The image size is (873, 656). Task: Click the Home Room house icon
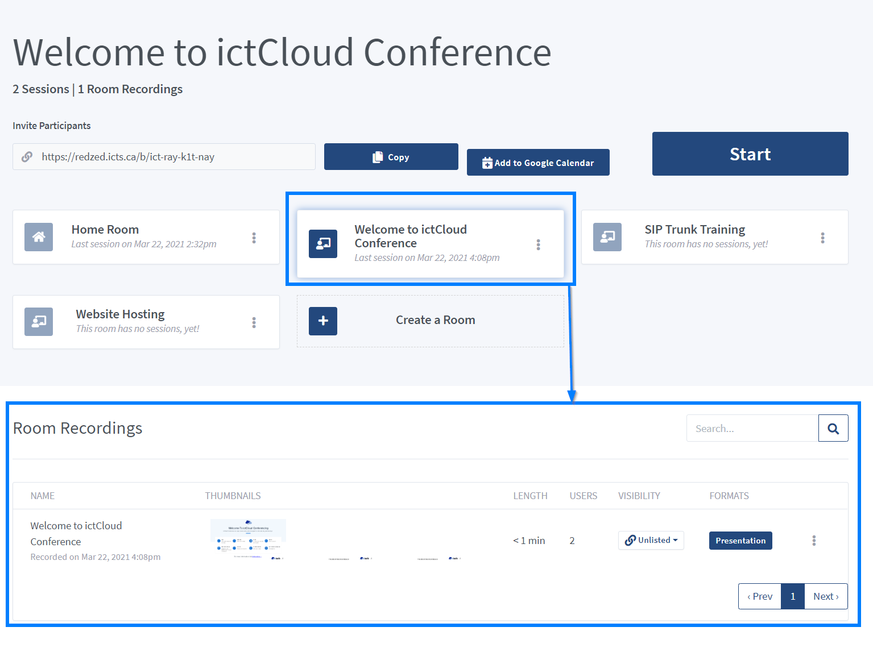click(x=39, y=237)
